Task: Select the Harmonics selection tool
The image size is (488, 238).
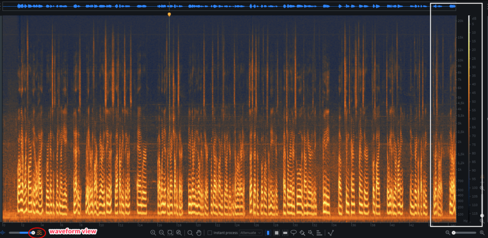Action: 319,233
